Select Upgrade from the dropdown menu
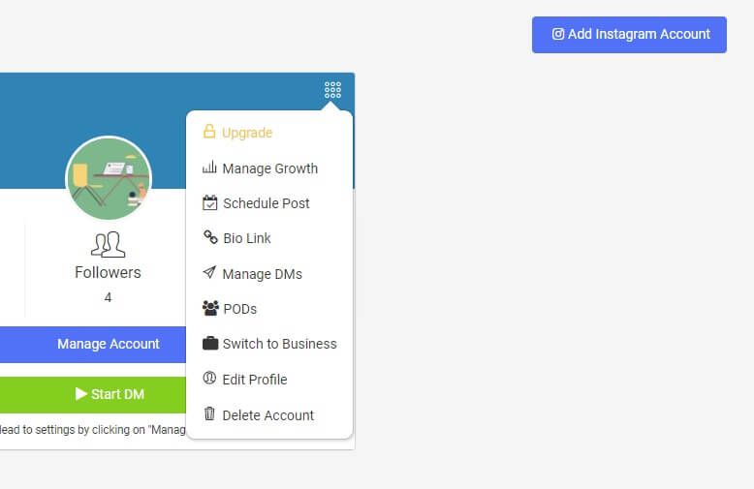The height and width of the screenshot is (489, 754). (247, 133)
